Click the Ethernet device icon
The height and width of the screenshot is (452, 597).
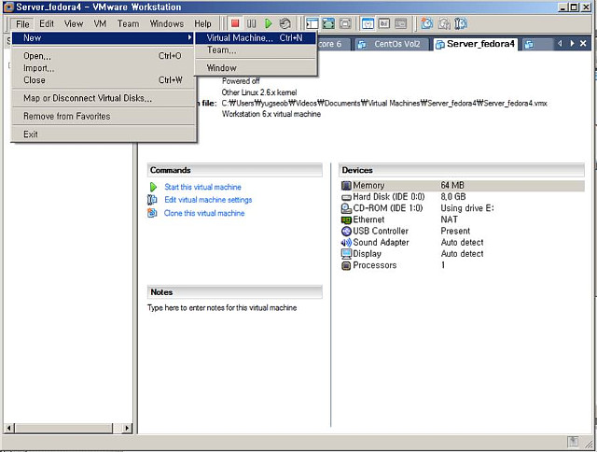pos(346,219)
